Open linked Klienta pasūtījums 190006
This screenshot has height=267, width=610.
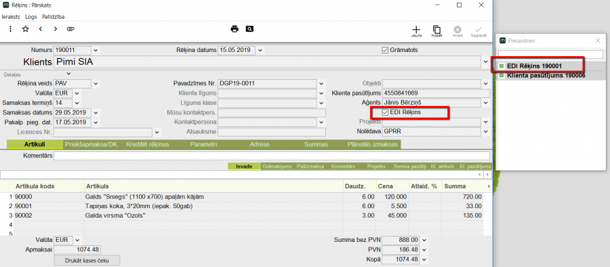pos(546,75)
